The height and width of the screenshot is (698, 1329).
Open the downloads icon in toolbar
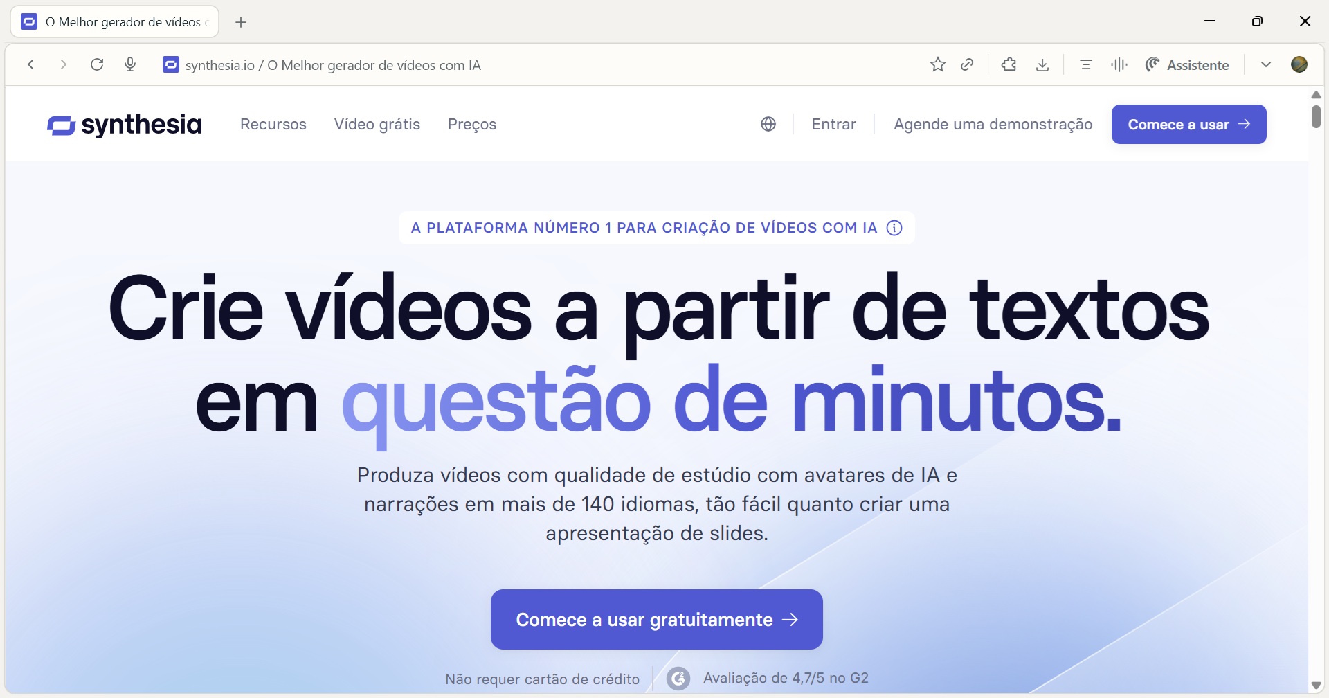pyautogui.click(x=1042, y=64)
